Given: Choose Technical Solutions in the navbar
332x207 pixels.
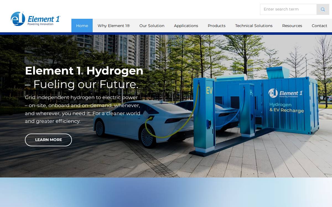Looking at the screenshot, I should click(254, 26).
